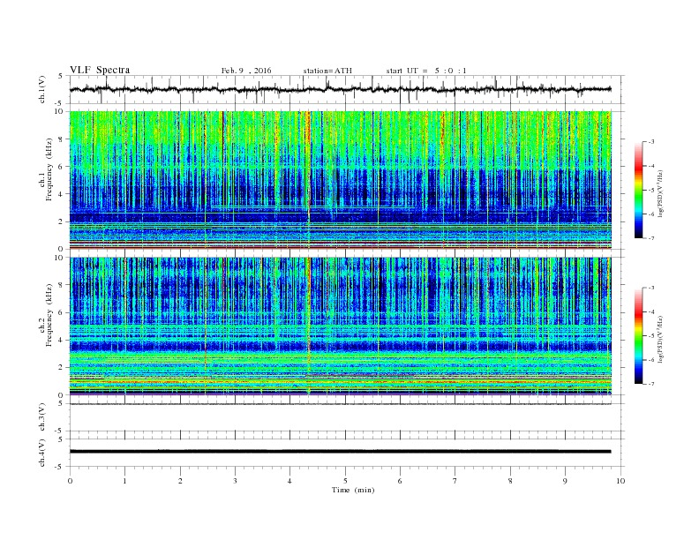Click time axis tick label "7"
The width and height of the screenshot is (699, 540).
[455, 481]
